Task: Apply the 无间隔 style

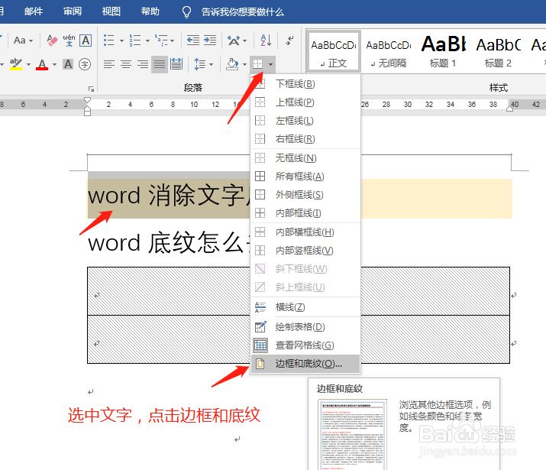Action: pos(388,51)
